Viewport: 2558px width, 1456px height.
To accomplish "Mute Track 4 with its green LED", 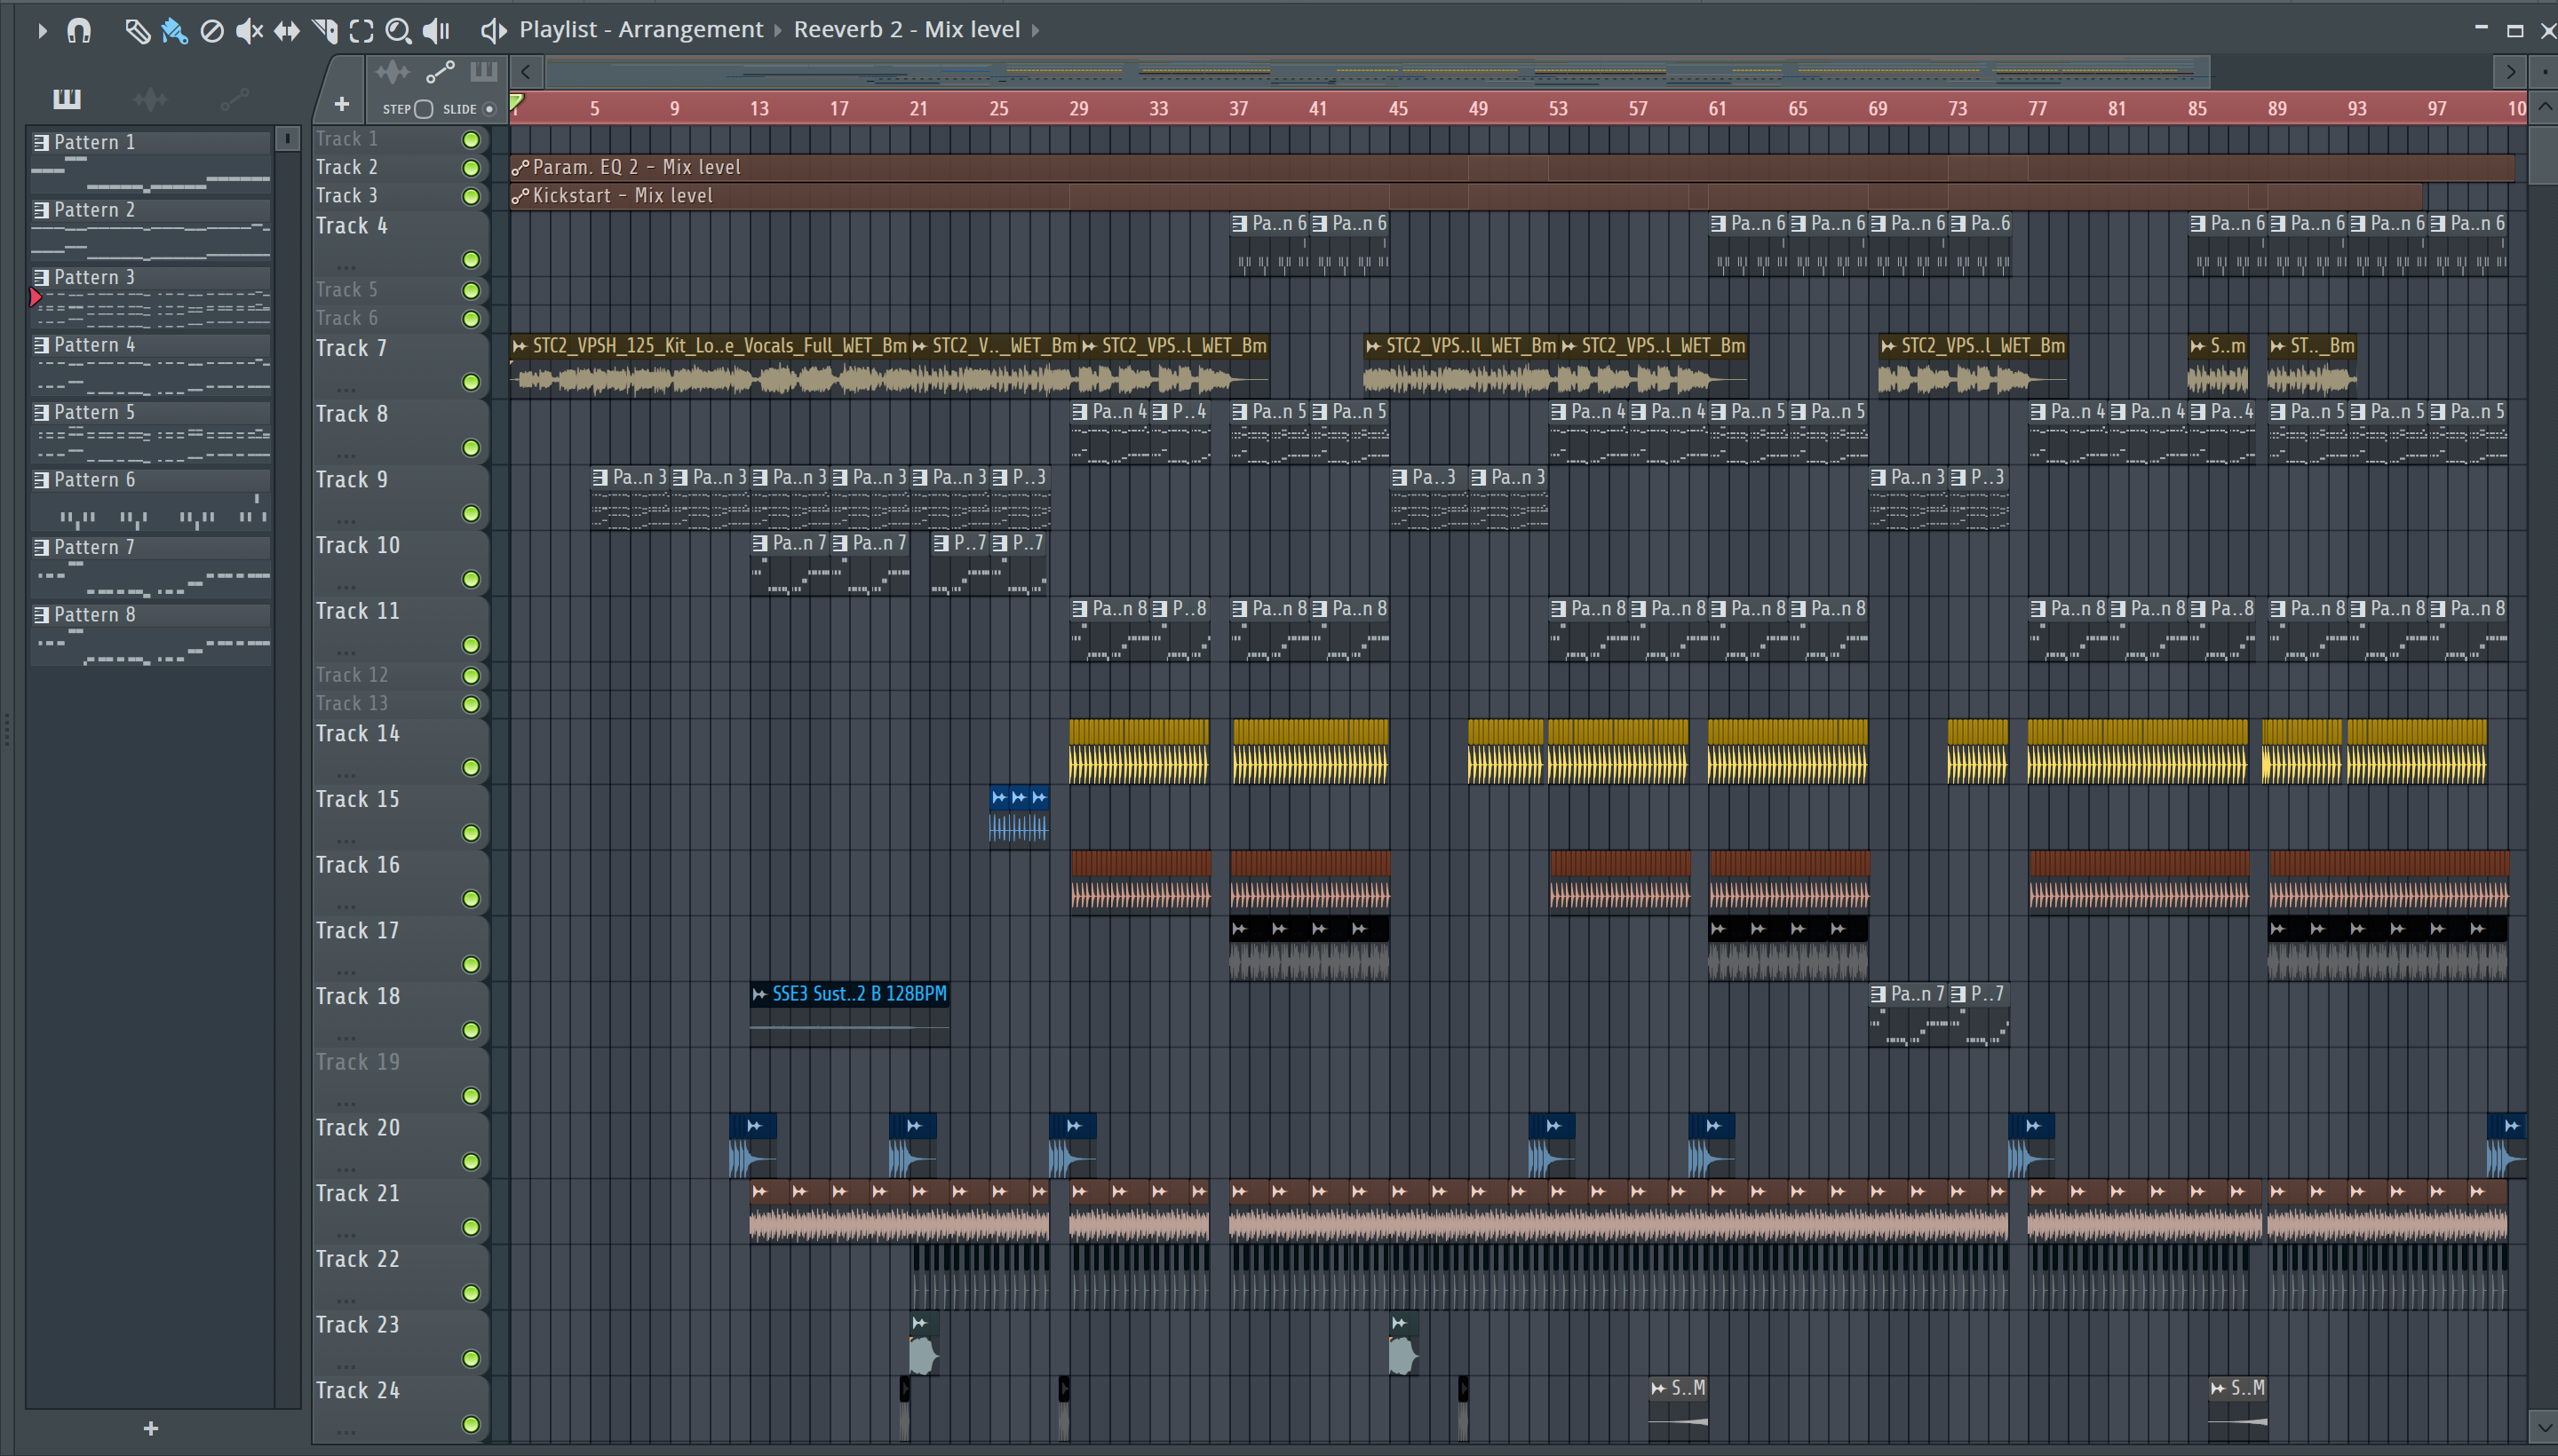I will click(470, 260).
